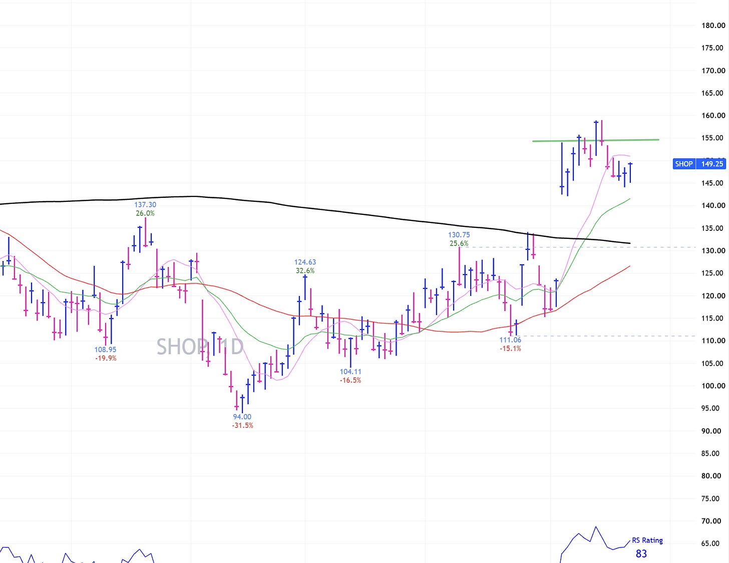Click 135.00 on the price axis
Viewport: 729px width, 563px height.
tap(713, 228)
